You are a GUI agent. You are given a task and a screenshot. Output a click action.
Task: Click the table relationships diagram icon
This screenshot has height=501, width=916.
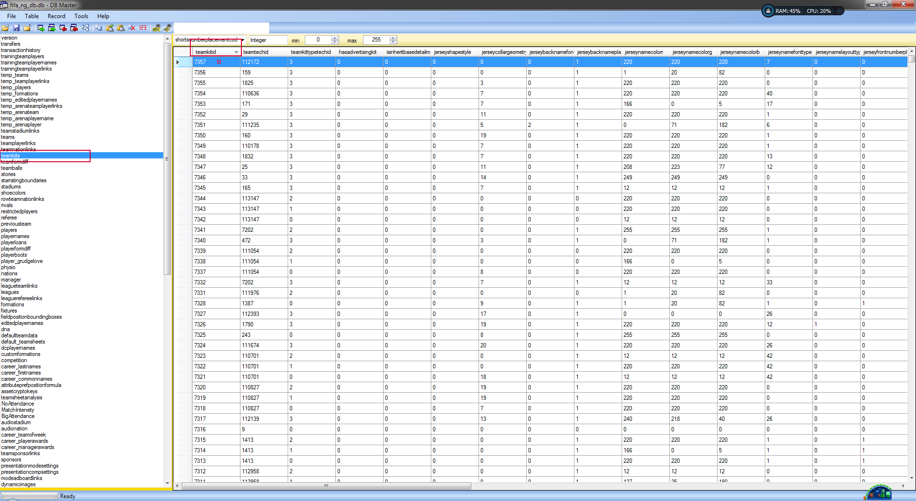point(85,28)
